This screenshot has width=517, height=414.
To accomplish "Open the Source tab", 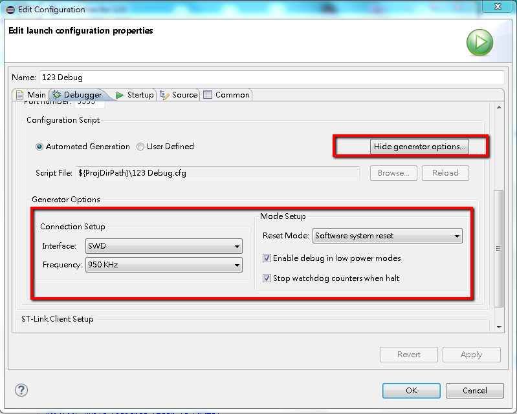I will [179, 95].
